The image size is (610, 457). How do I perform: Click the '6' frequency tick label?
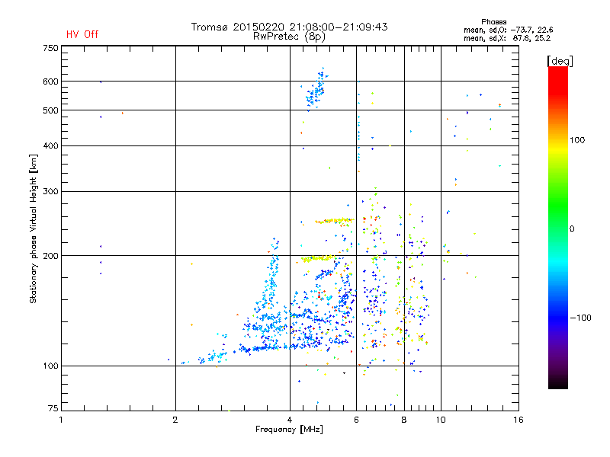tap(356, 420)
